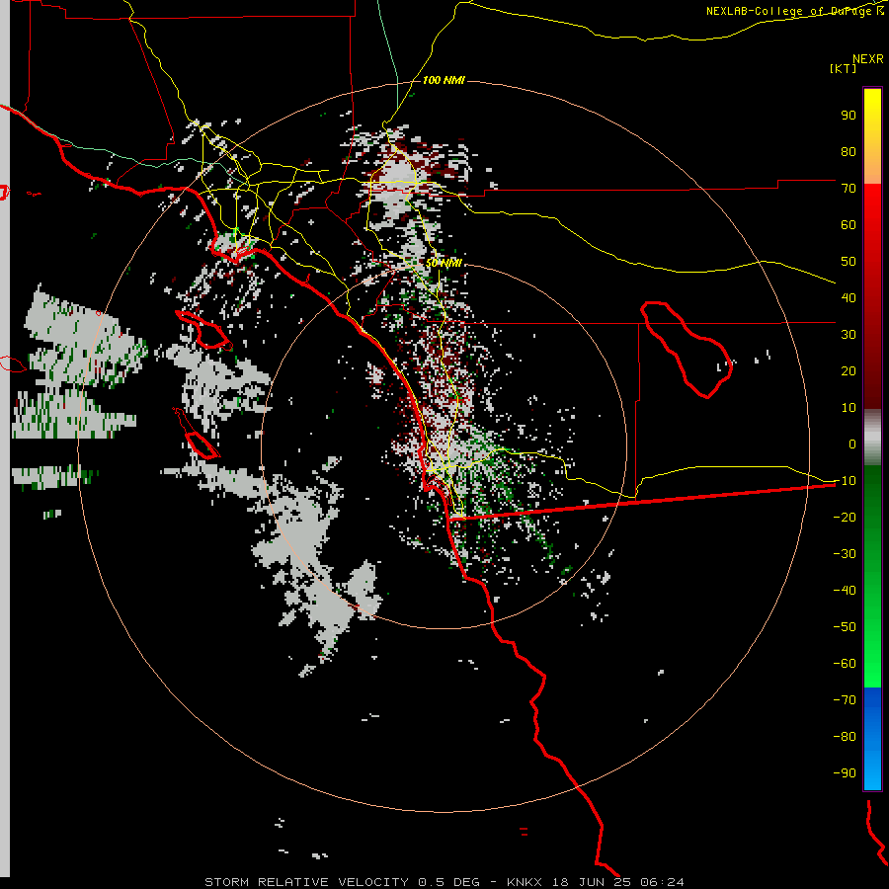Screen dimensions: 889x889
Task: Click the -40 knot label on the scale
Action: click(x=845, y=591)
